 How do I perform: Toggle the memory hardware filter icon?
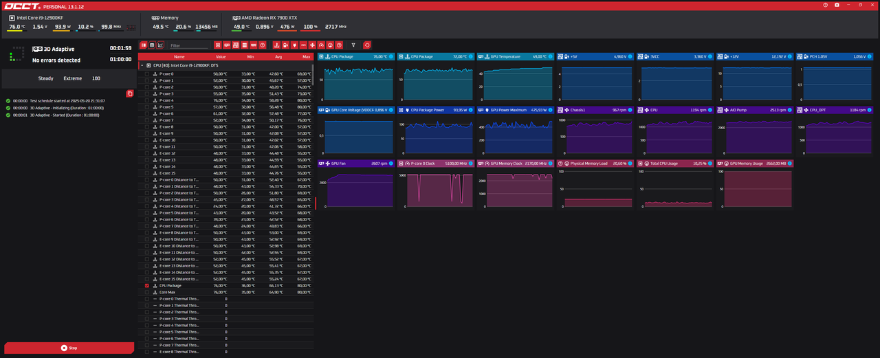254,45
